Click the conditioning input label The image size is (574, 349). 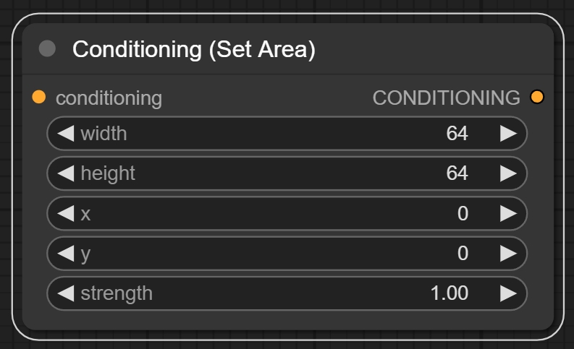tap(109, 98)
